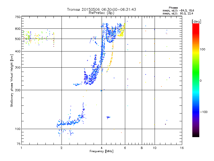Click the colorbar tick label '0'
The width and height of the screenshot is (214, 161).
click(x=201, y=81)
